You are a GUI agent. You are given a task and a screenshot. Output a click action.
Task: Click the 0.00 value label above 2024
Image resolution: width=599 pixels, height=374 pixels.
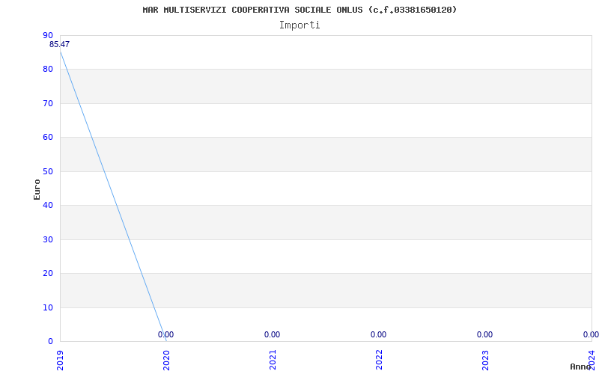click(591, 334)
